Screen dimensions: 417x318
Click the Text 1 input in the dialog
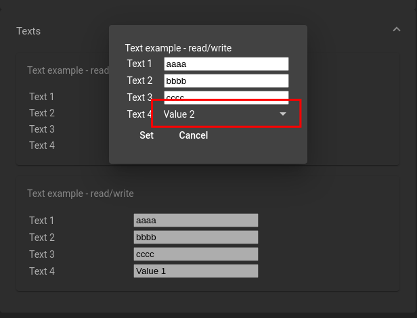click(226, 64)
